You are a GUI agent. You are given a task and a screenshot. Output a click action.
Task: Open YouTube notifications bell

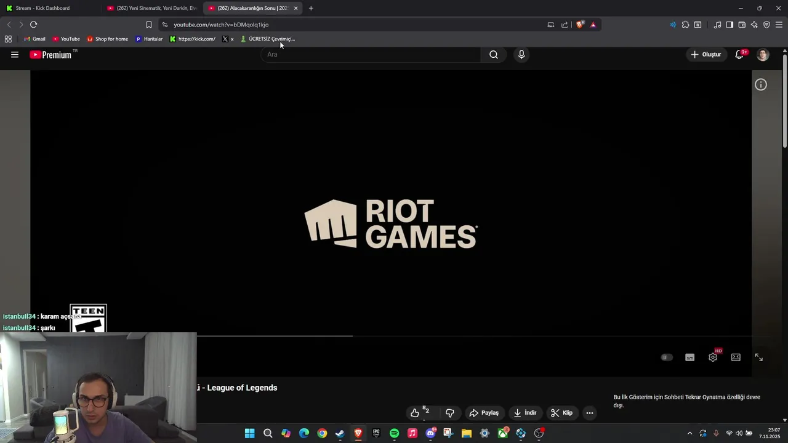click(740, 55)
